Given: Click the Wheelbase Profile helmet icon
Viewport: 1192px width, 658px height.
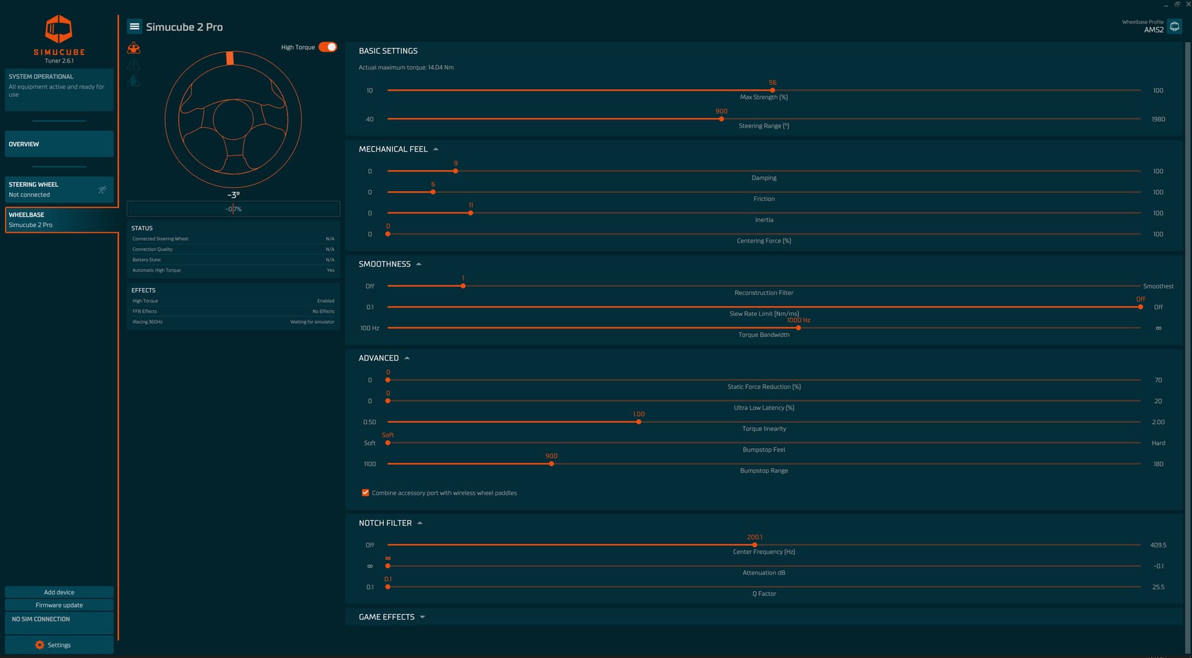Looking at the screenshot, I should 1174,27.
